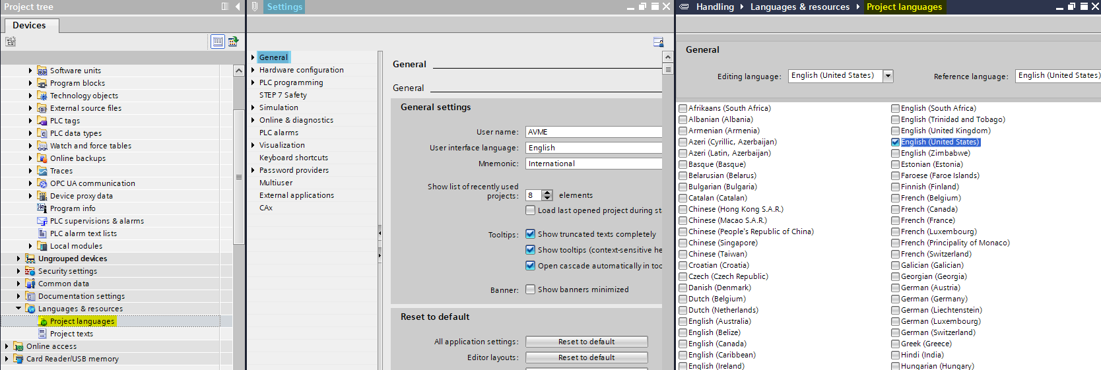
Task: Click the Watch and force tables icon
Action: [x=42, y=146]
